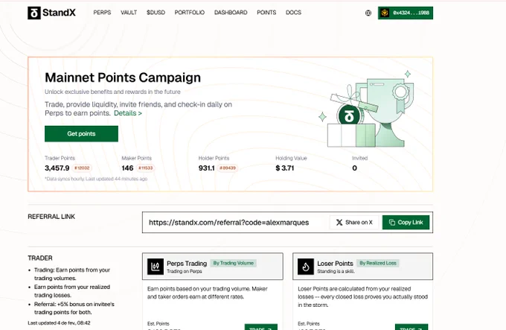This screenshot has width=506, height=330.
Task: Switch to the PORTFOLIO page
Action: tap(190, 13)
